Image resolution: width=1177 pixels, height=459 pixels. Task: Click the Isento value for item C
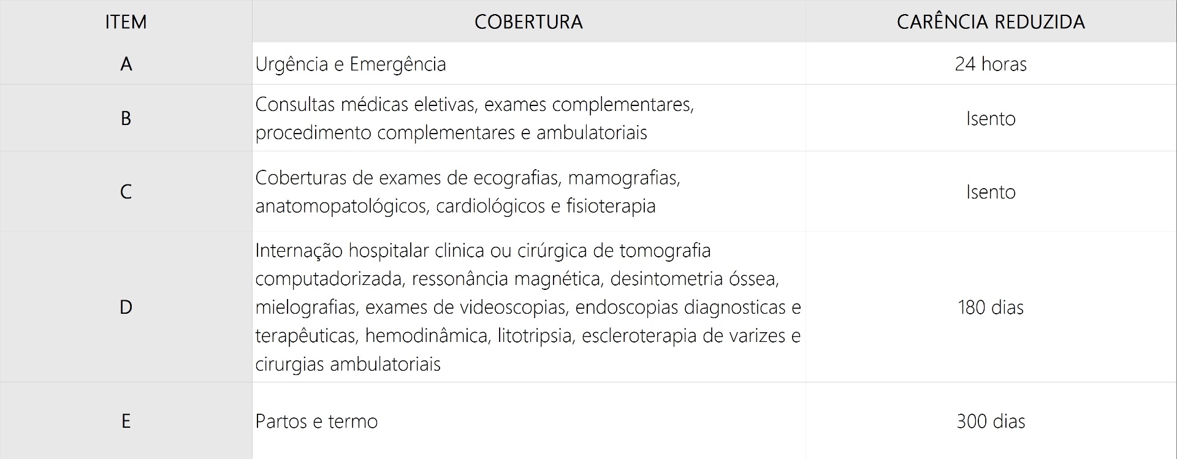(991, 192)
